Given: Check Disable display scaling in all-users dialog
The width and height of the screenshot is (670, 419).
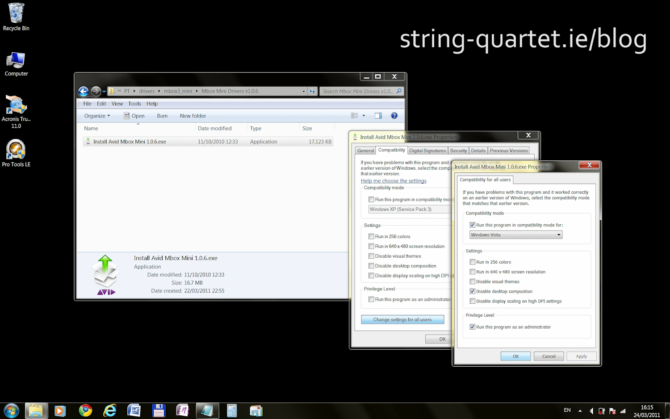Looking at the screenshot, I should pyautogui.click(x=472, y=301).
